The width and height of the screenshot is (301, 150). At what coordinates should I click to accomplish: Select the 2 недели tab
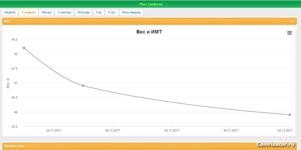[28, 13]
